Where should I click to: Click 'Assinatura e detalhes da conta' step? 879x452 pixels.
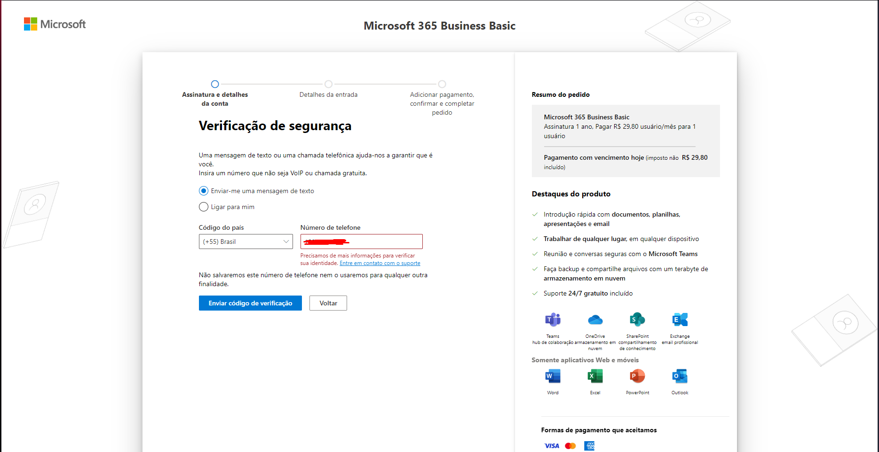coord(215,94)
